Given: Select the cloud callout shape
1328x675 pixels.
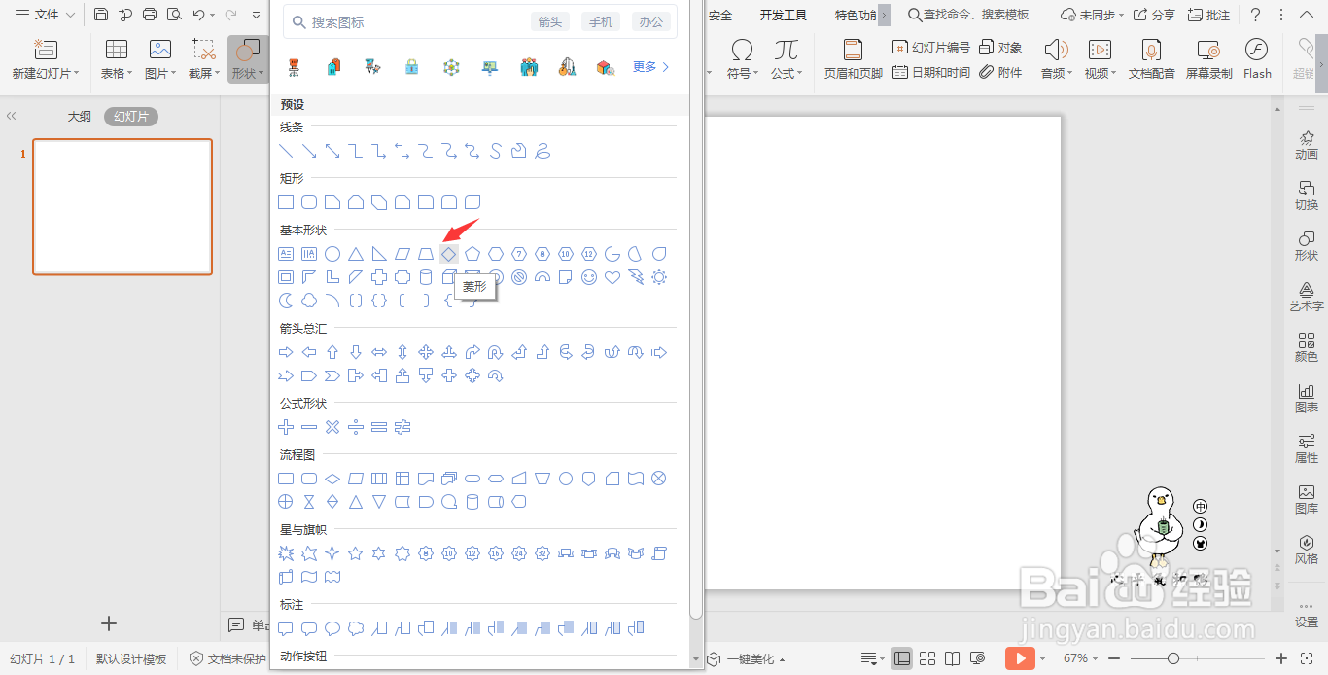Looking at the screenshot, I should point(356,628).
